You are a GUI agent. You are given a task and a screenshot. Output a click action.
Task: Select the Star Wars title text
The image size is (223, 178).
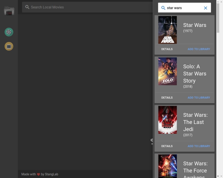(x=195, y=25)
